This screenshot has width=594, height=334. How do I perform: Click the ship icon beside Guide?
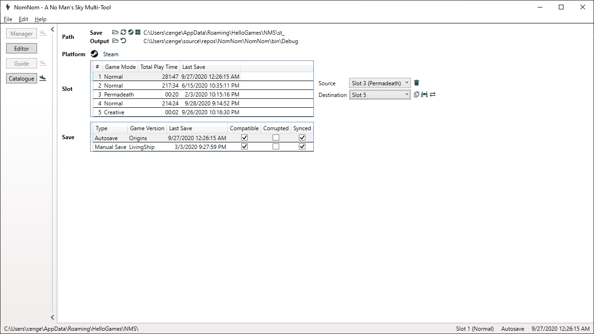pos(43,63)
